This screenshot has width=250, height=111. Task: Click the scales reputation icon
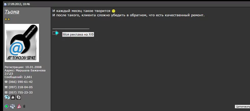pos(12,106)
